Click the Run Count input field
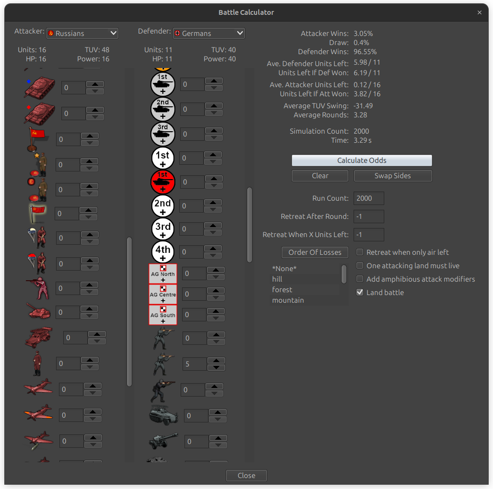Image resolution: width=493 pixels, height=489 pixels. (368, 198)
